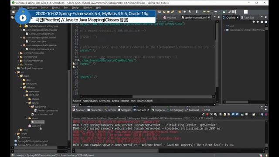Screen dimensions: 279x157
Task: Select the SqlMapSessionFactory.java file icon
Action: coord(26,26)
